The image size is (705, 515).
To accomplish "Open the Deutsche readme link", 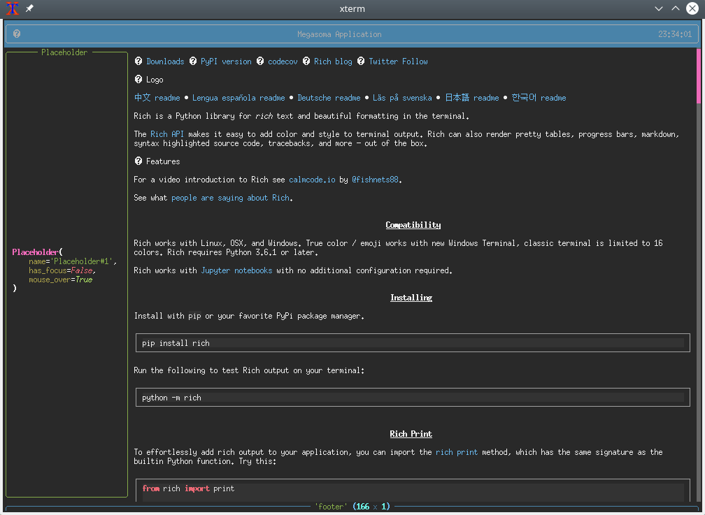I will tap(329, 98).
